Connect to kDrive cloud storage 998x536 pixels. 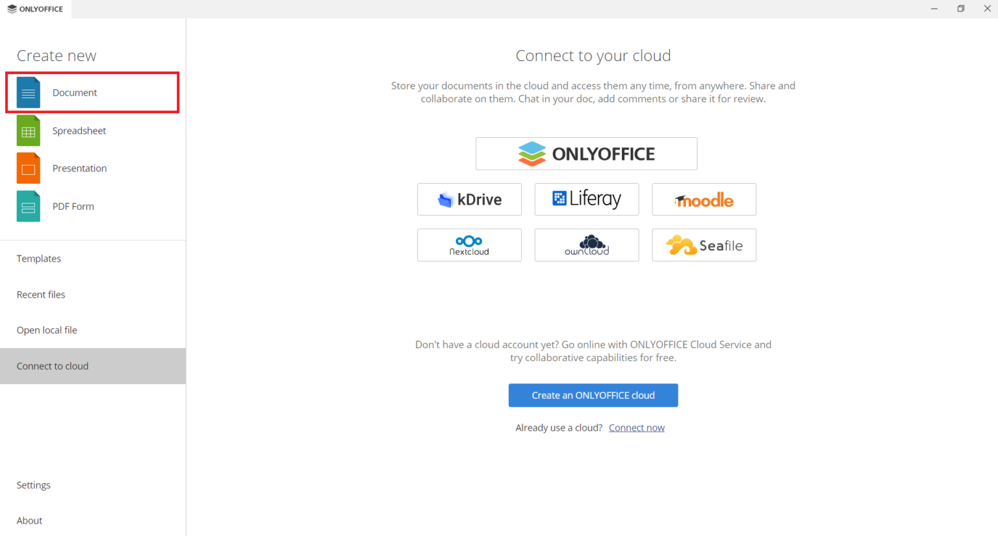pyautogui.click(x=469, y=199)
